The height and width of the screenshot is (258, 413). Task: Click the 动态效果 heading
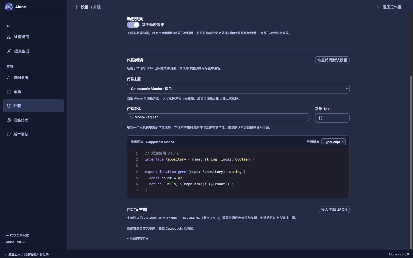click(135, 19)
